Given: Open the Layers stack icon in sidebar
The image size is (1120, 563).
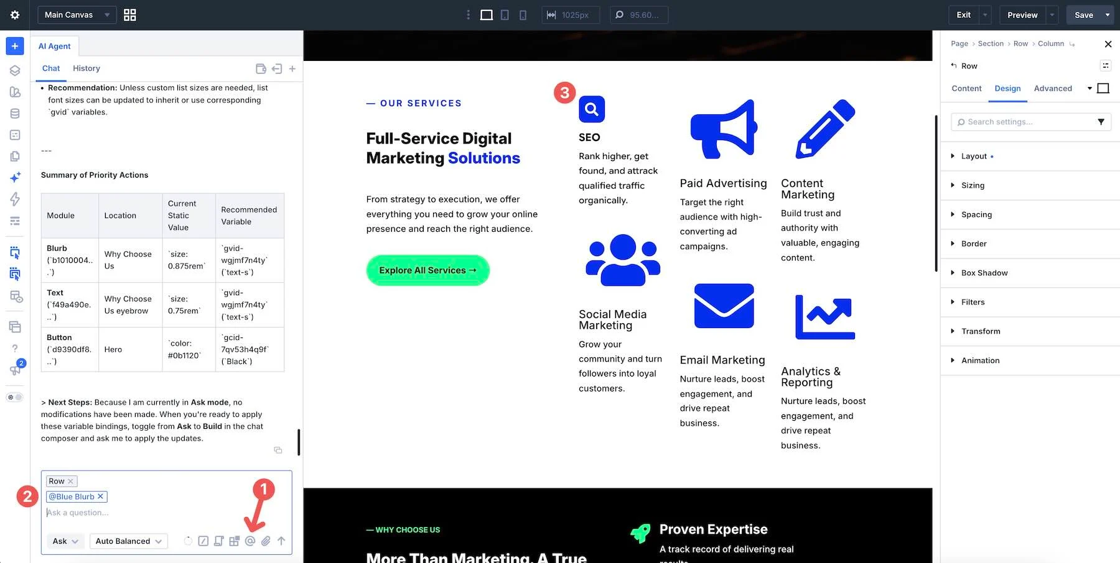Looking at the screenshot, I should coord(15,71).
